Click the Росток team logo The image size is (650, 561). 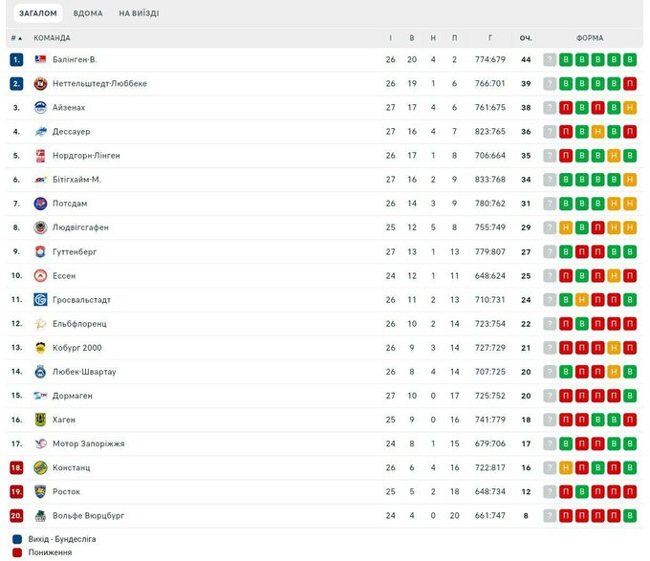[x=40, y=491]
